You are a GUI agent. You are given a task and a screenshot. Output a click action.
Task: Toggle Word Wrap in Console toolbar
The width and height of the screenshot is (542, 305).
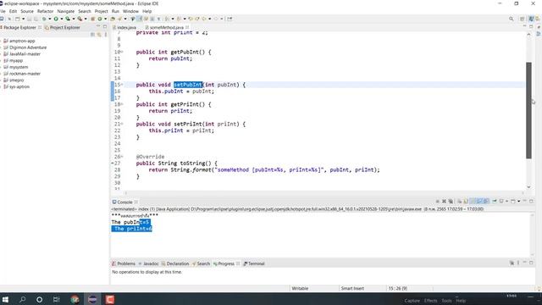point(472,201)
